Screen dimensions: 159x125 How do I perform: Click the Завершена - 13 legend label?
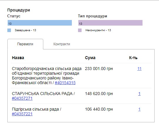25,30
